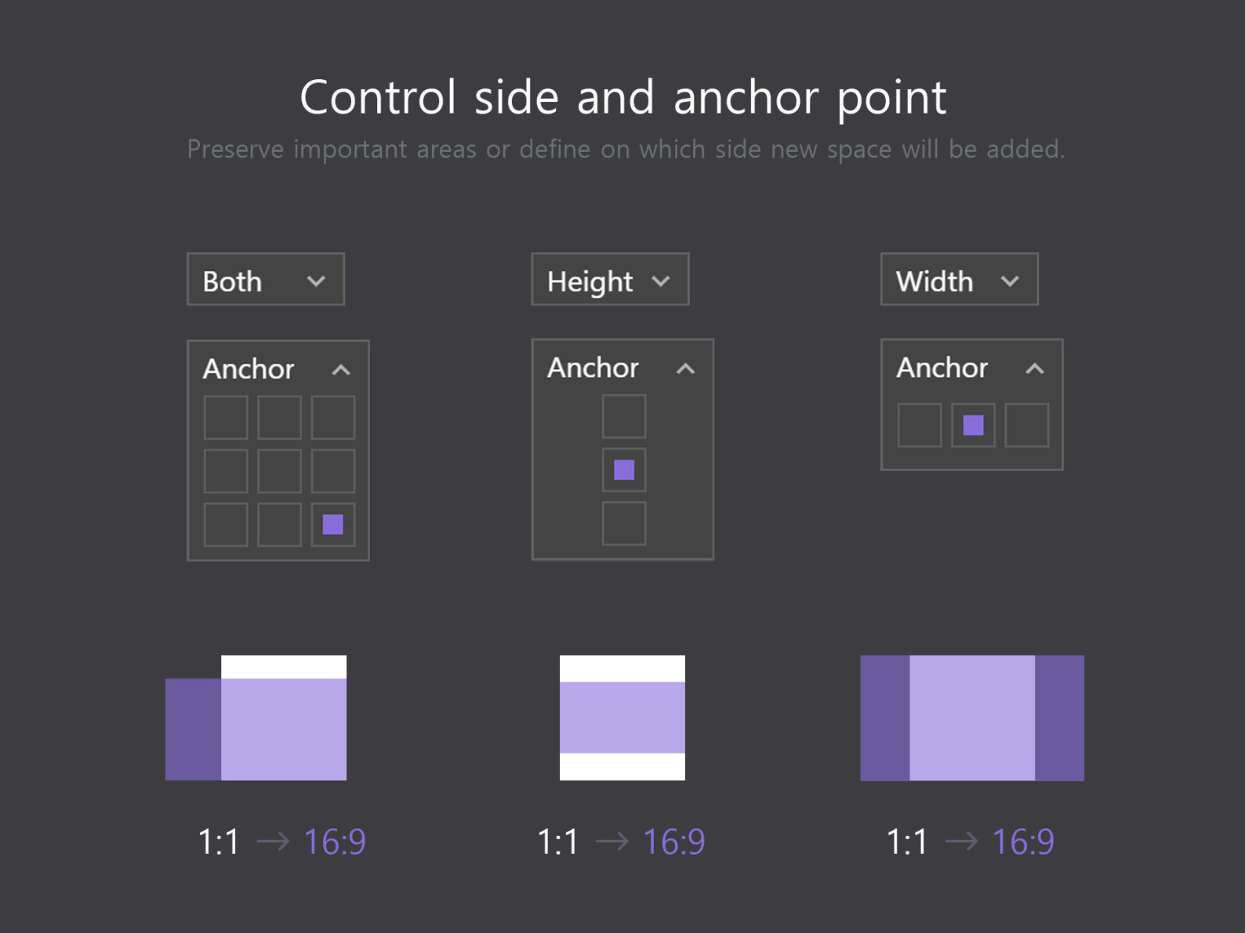This screenshot has width=1245, height=933.
Task: Open the Height dimension dropdown
Action: pyautogui.click(x=609, y=280)
